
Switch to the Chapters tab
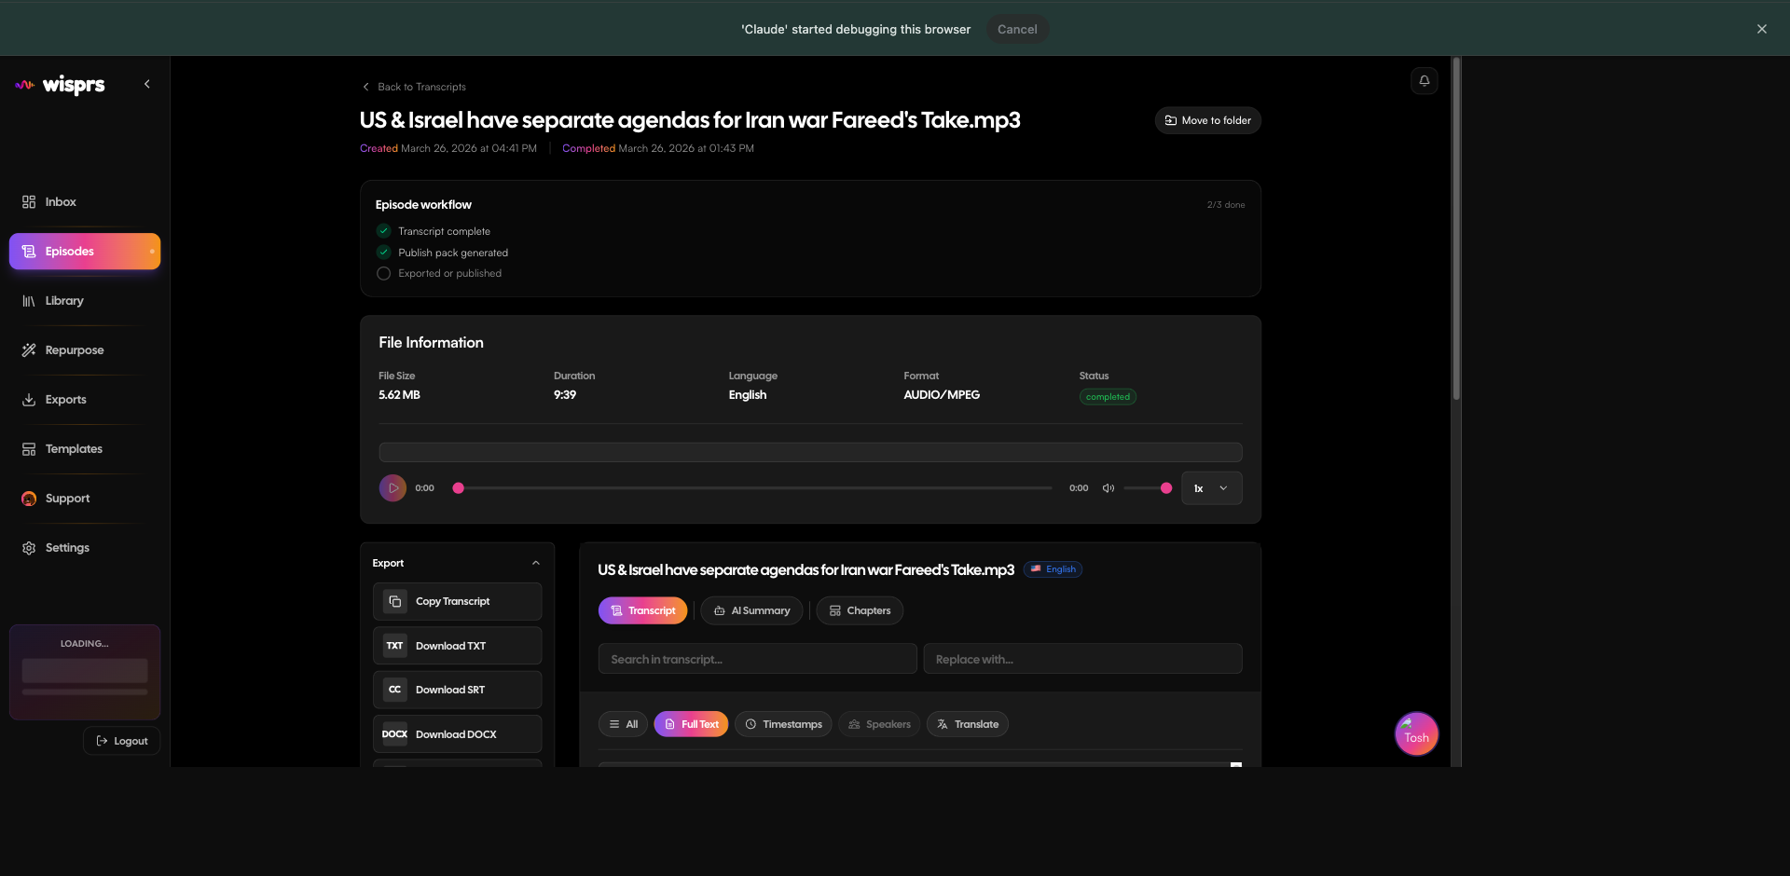pos(860,610)
